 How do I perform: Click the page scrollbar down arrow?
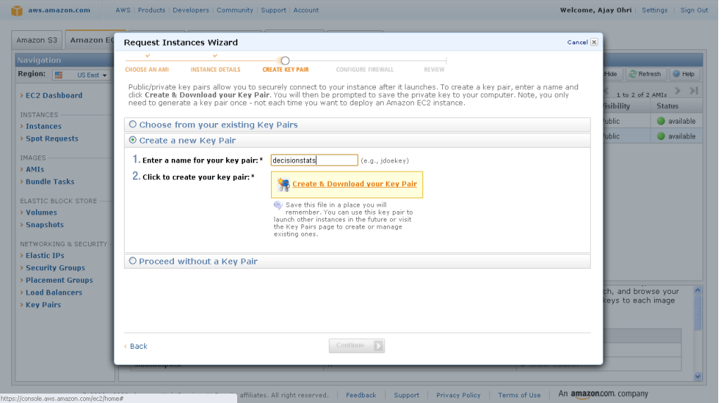tap(698, 376)
